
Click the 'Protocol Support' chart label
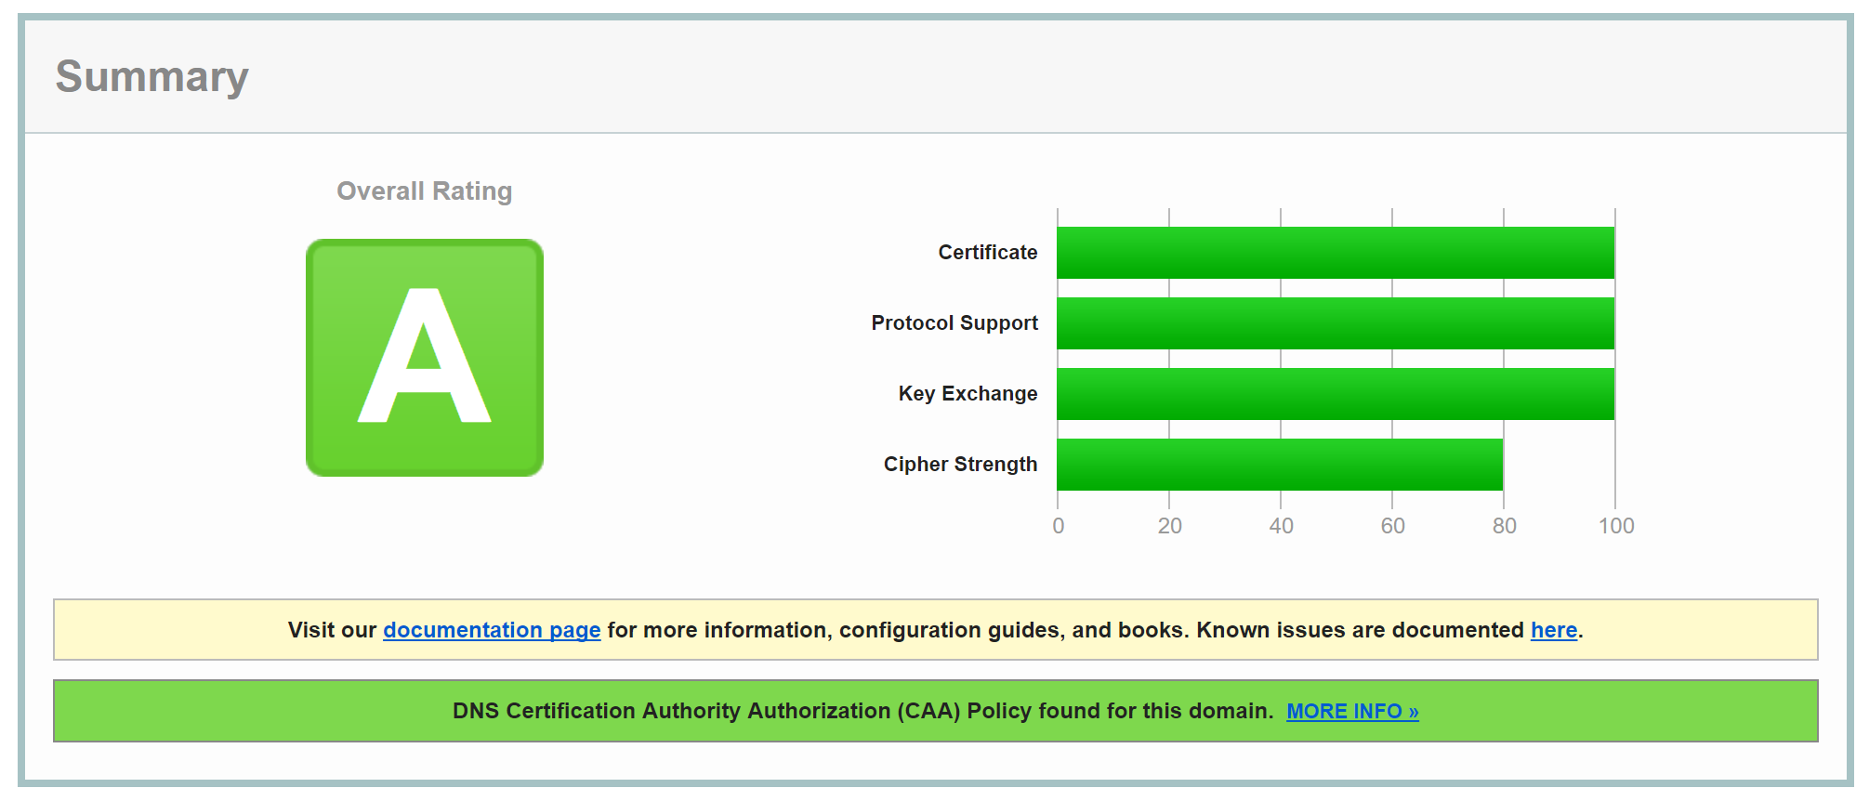point(954,322)
